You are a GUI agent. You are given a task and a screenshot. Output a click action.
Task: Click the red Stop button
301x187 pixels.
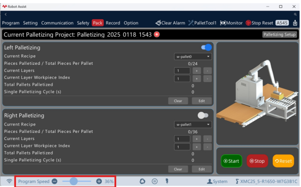[x=257, y=161]
